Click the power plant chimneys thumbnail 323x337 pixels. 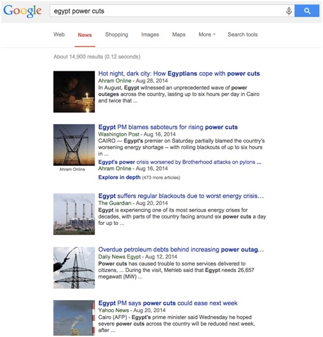pos(74,214)
